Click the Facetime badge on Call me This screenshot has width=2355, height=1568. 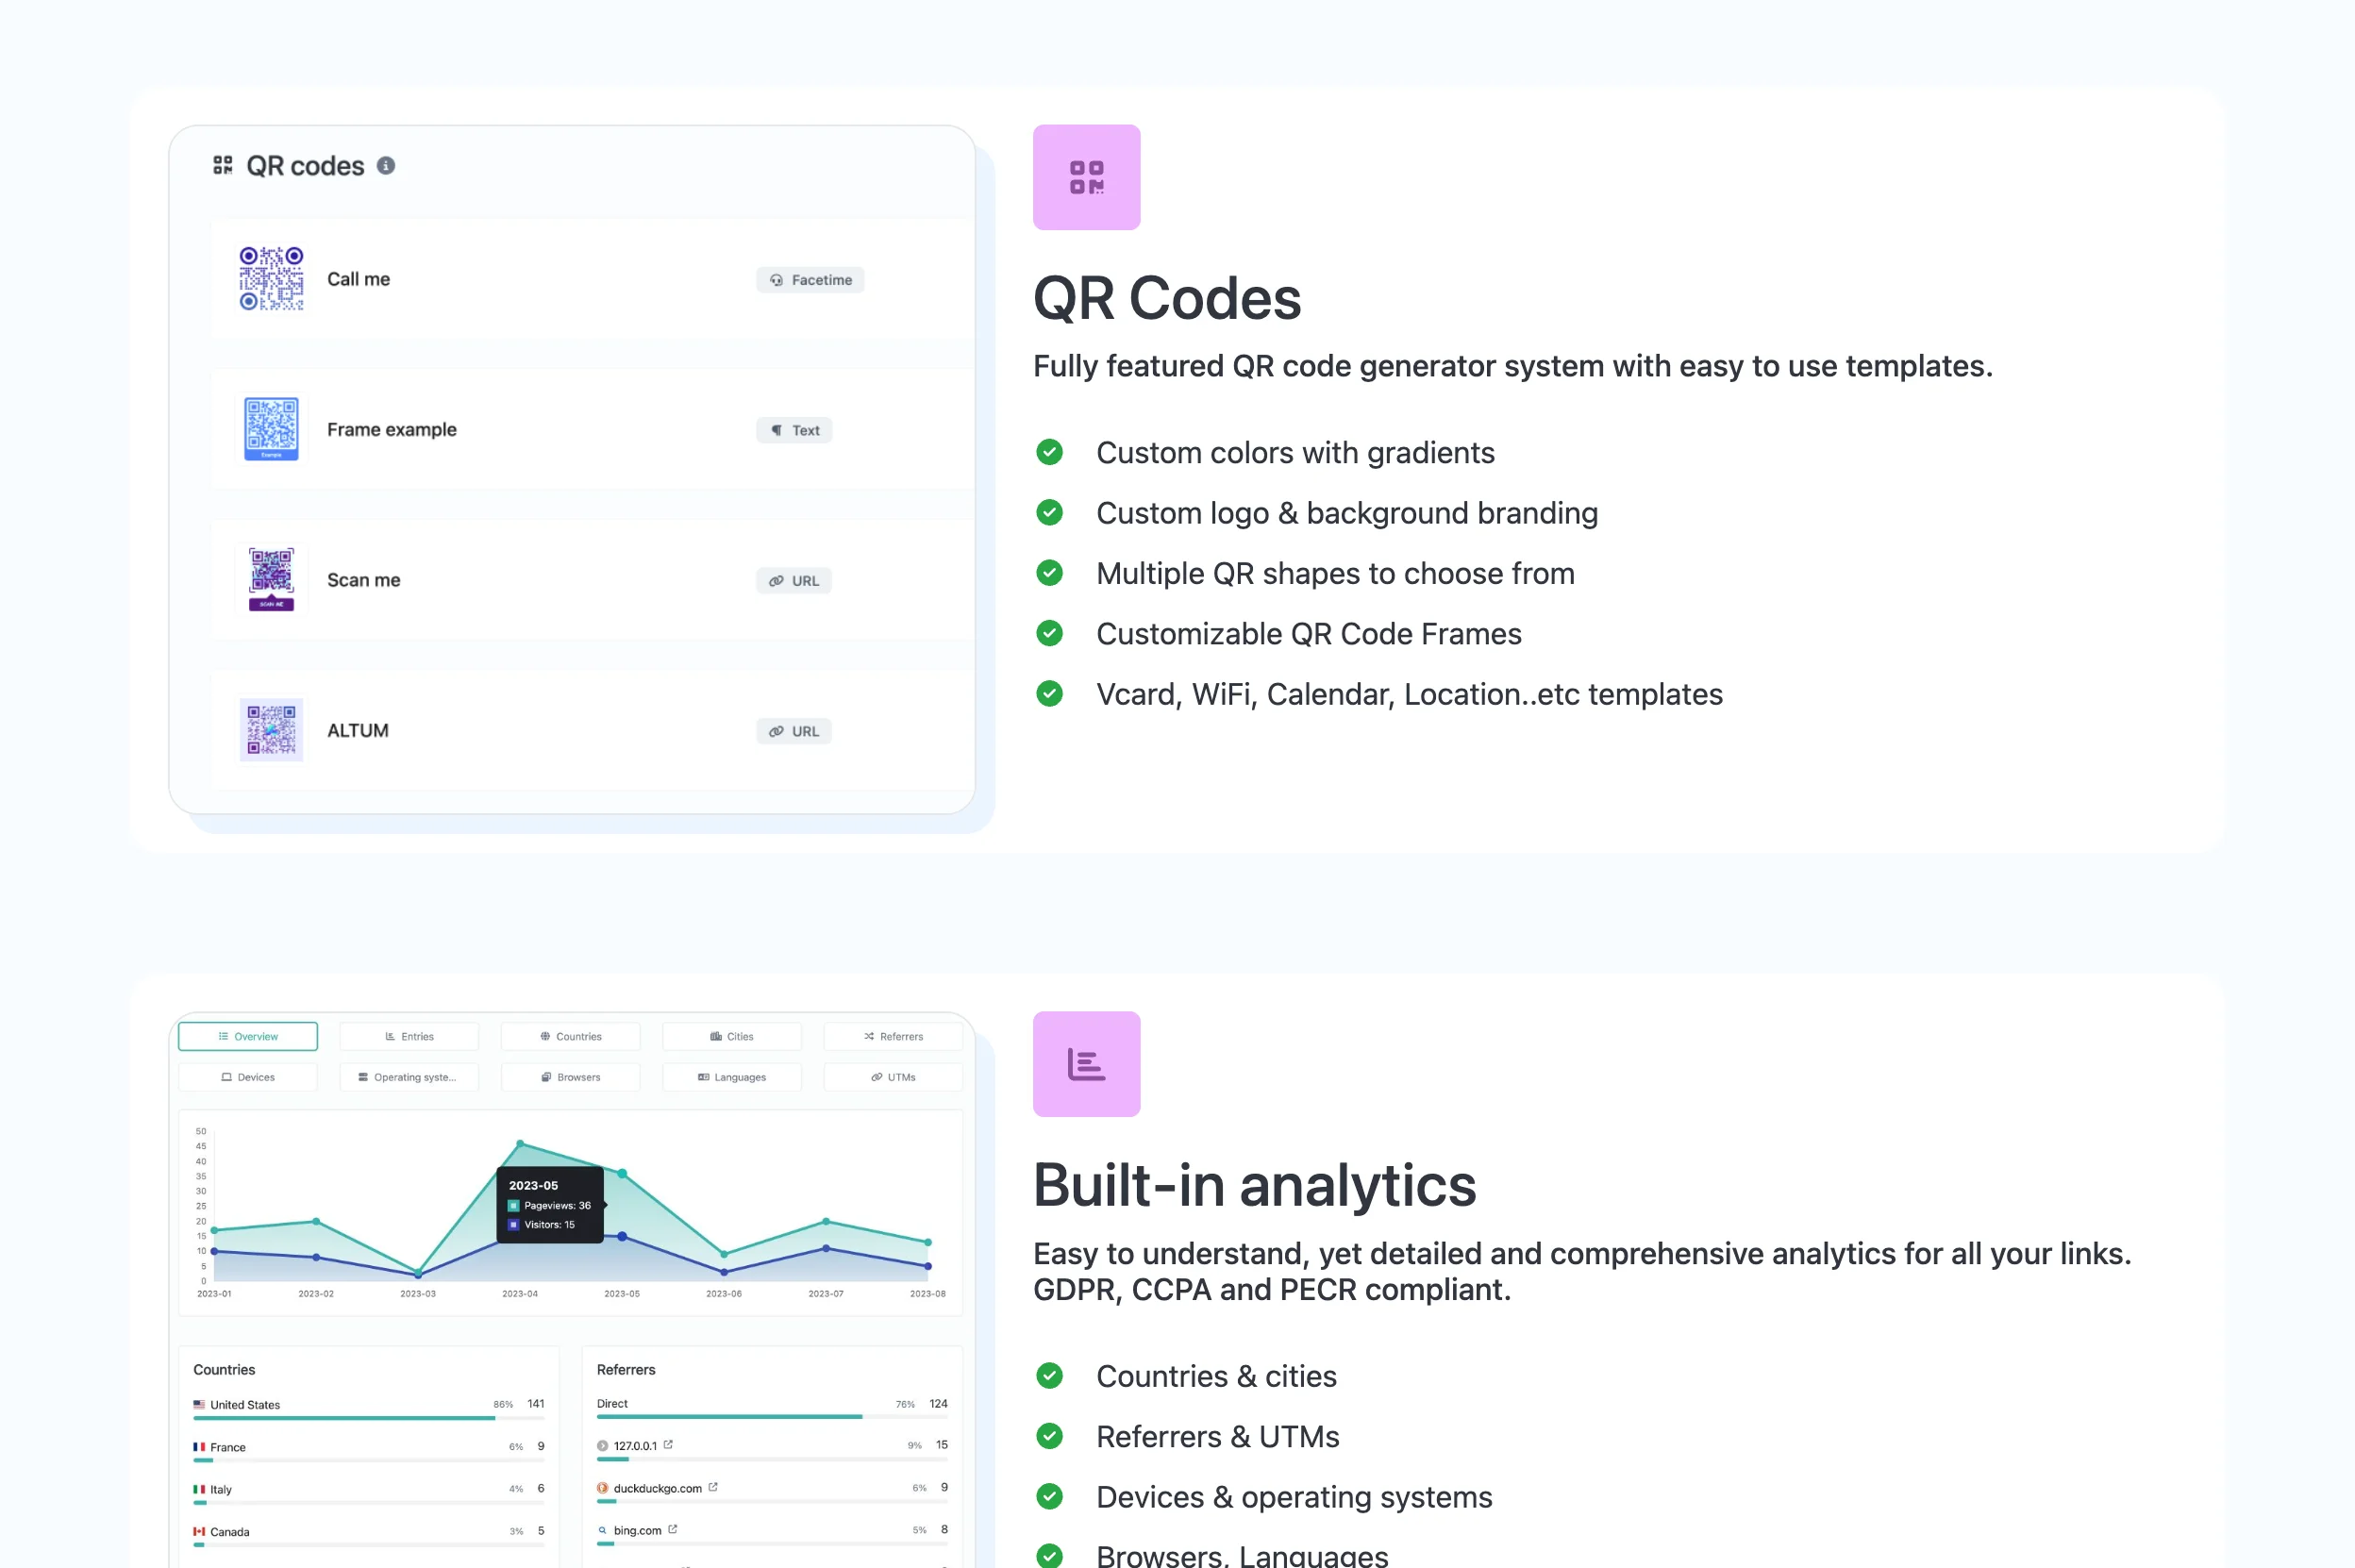tap(810, 280)
